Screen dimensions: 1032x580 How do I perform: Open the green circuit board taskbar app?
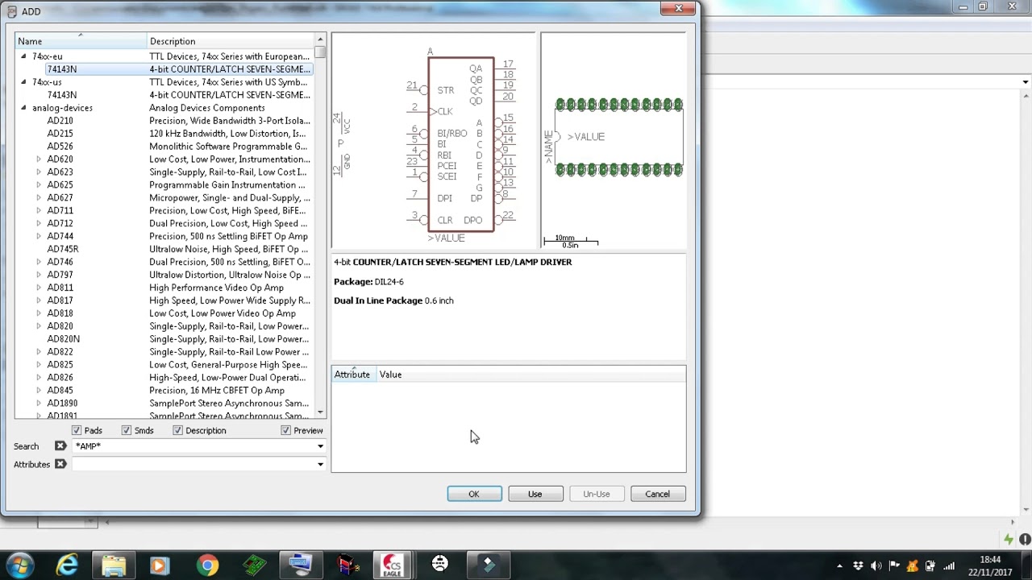click(254, 565)
